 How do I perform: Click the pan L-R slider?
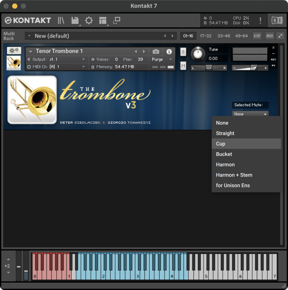pyautogui.click(x=209, y=68)
